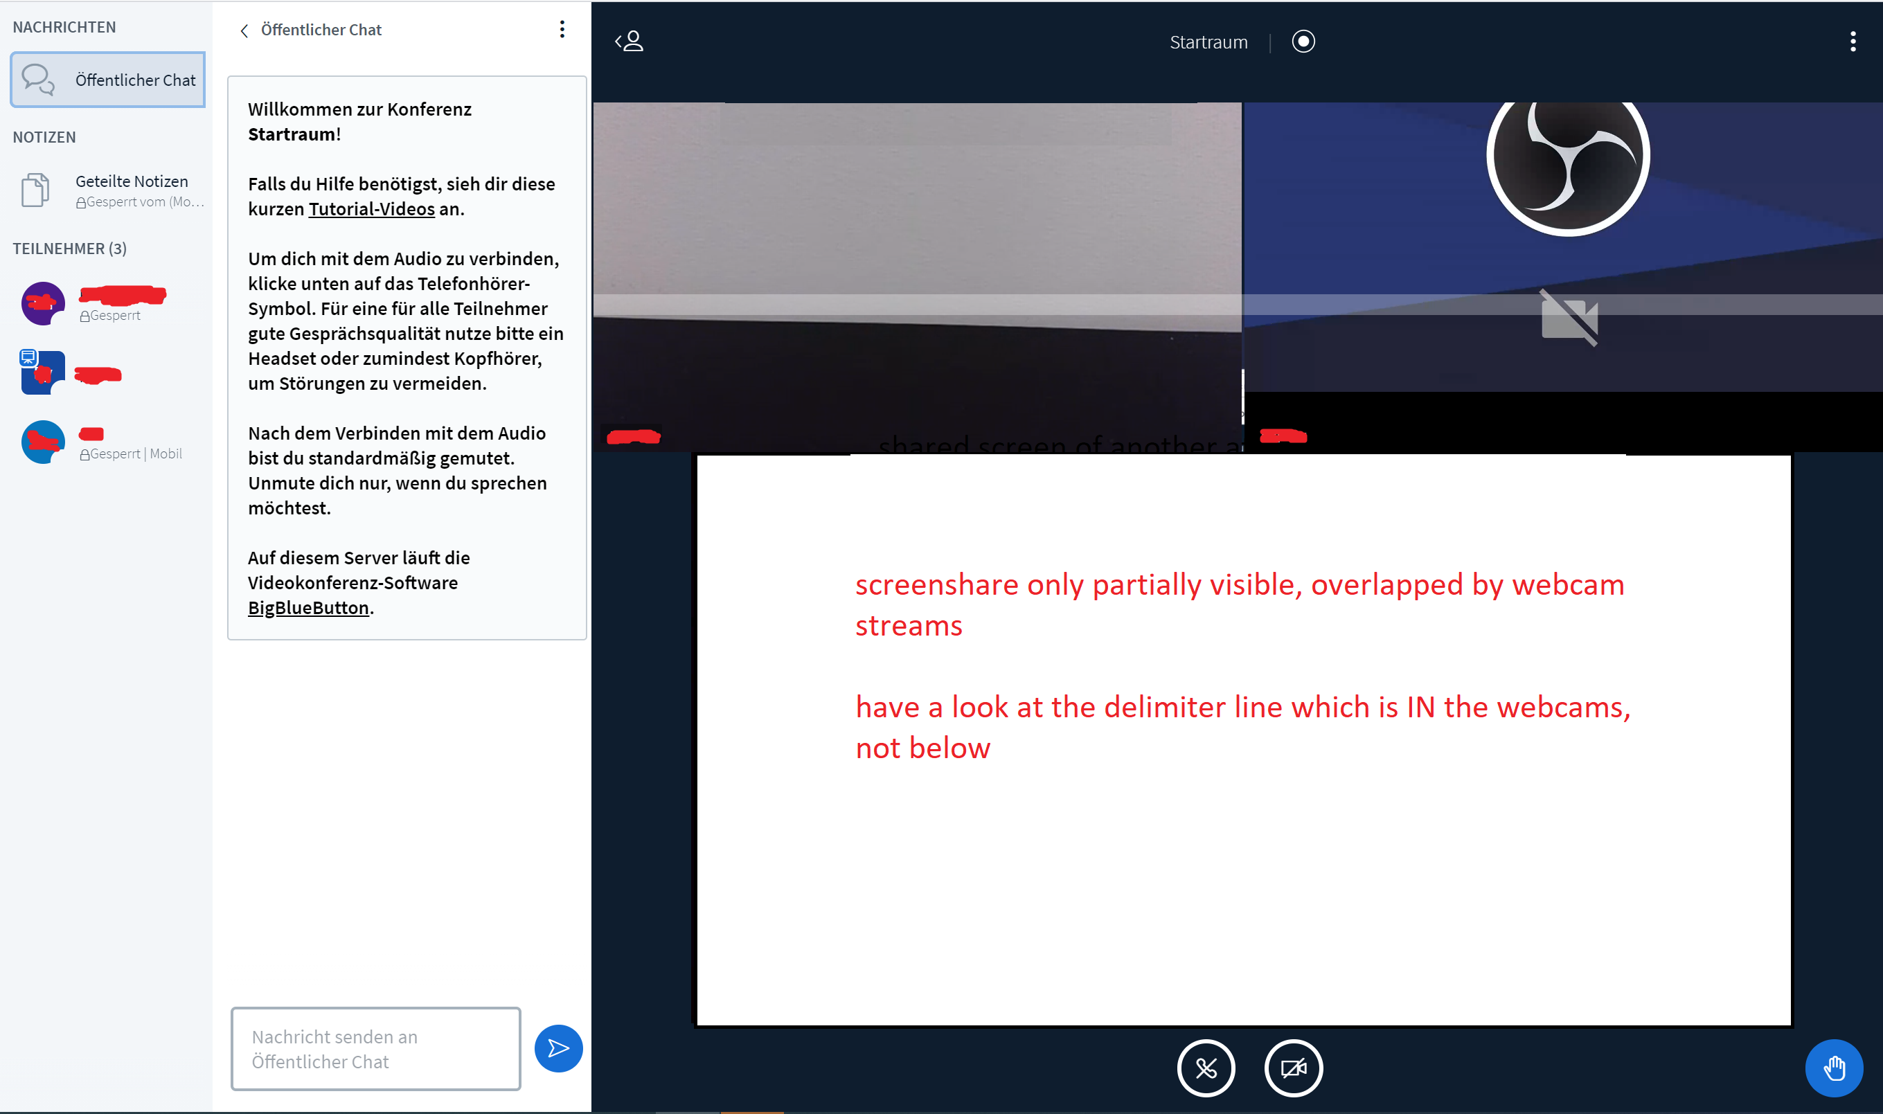Open the BigBlueButton link

(x=307, y=607)
